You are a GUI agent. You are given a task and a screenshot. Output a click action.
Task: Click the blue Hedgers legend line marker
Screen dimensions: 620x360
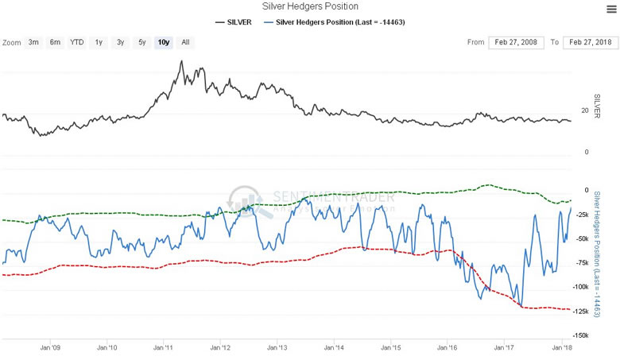269,22
